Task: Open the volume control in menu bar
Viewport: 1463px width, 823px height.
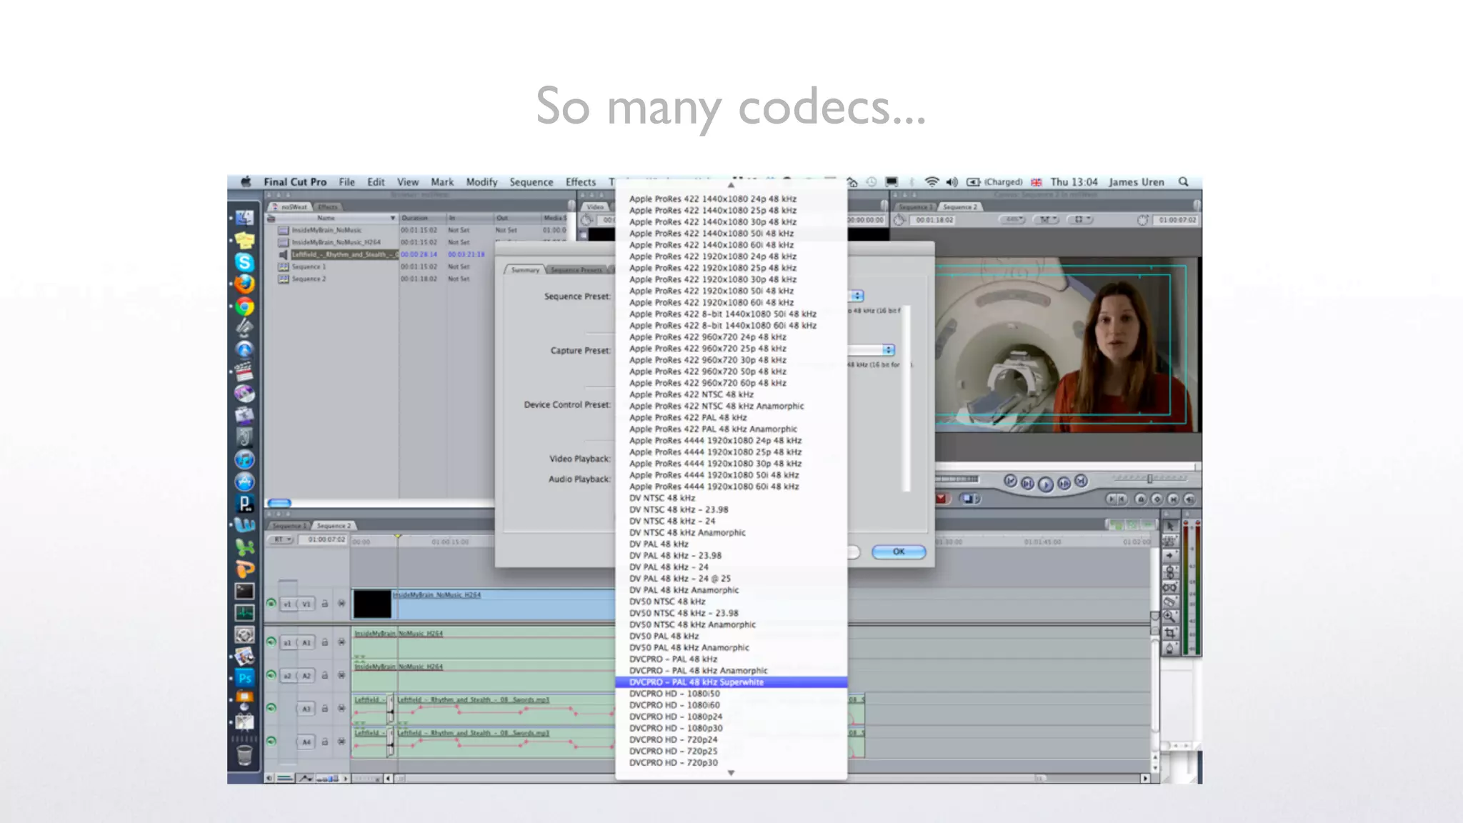Action: click(x=952, y=182)
